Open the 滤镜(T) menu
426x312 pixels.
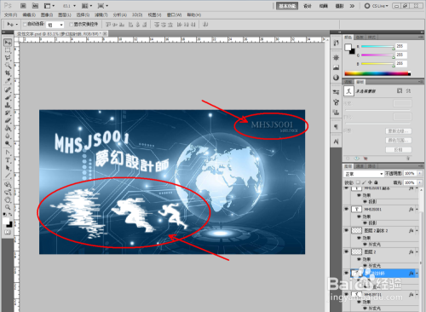[x=101, y=14]
